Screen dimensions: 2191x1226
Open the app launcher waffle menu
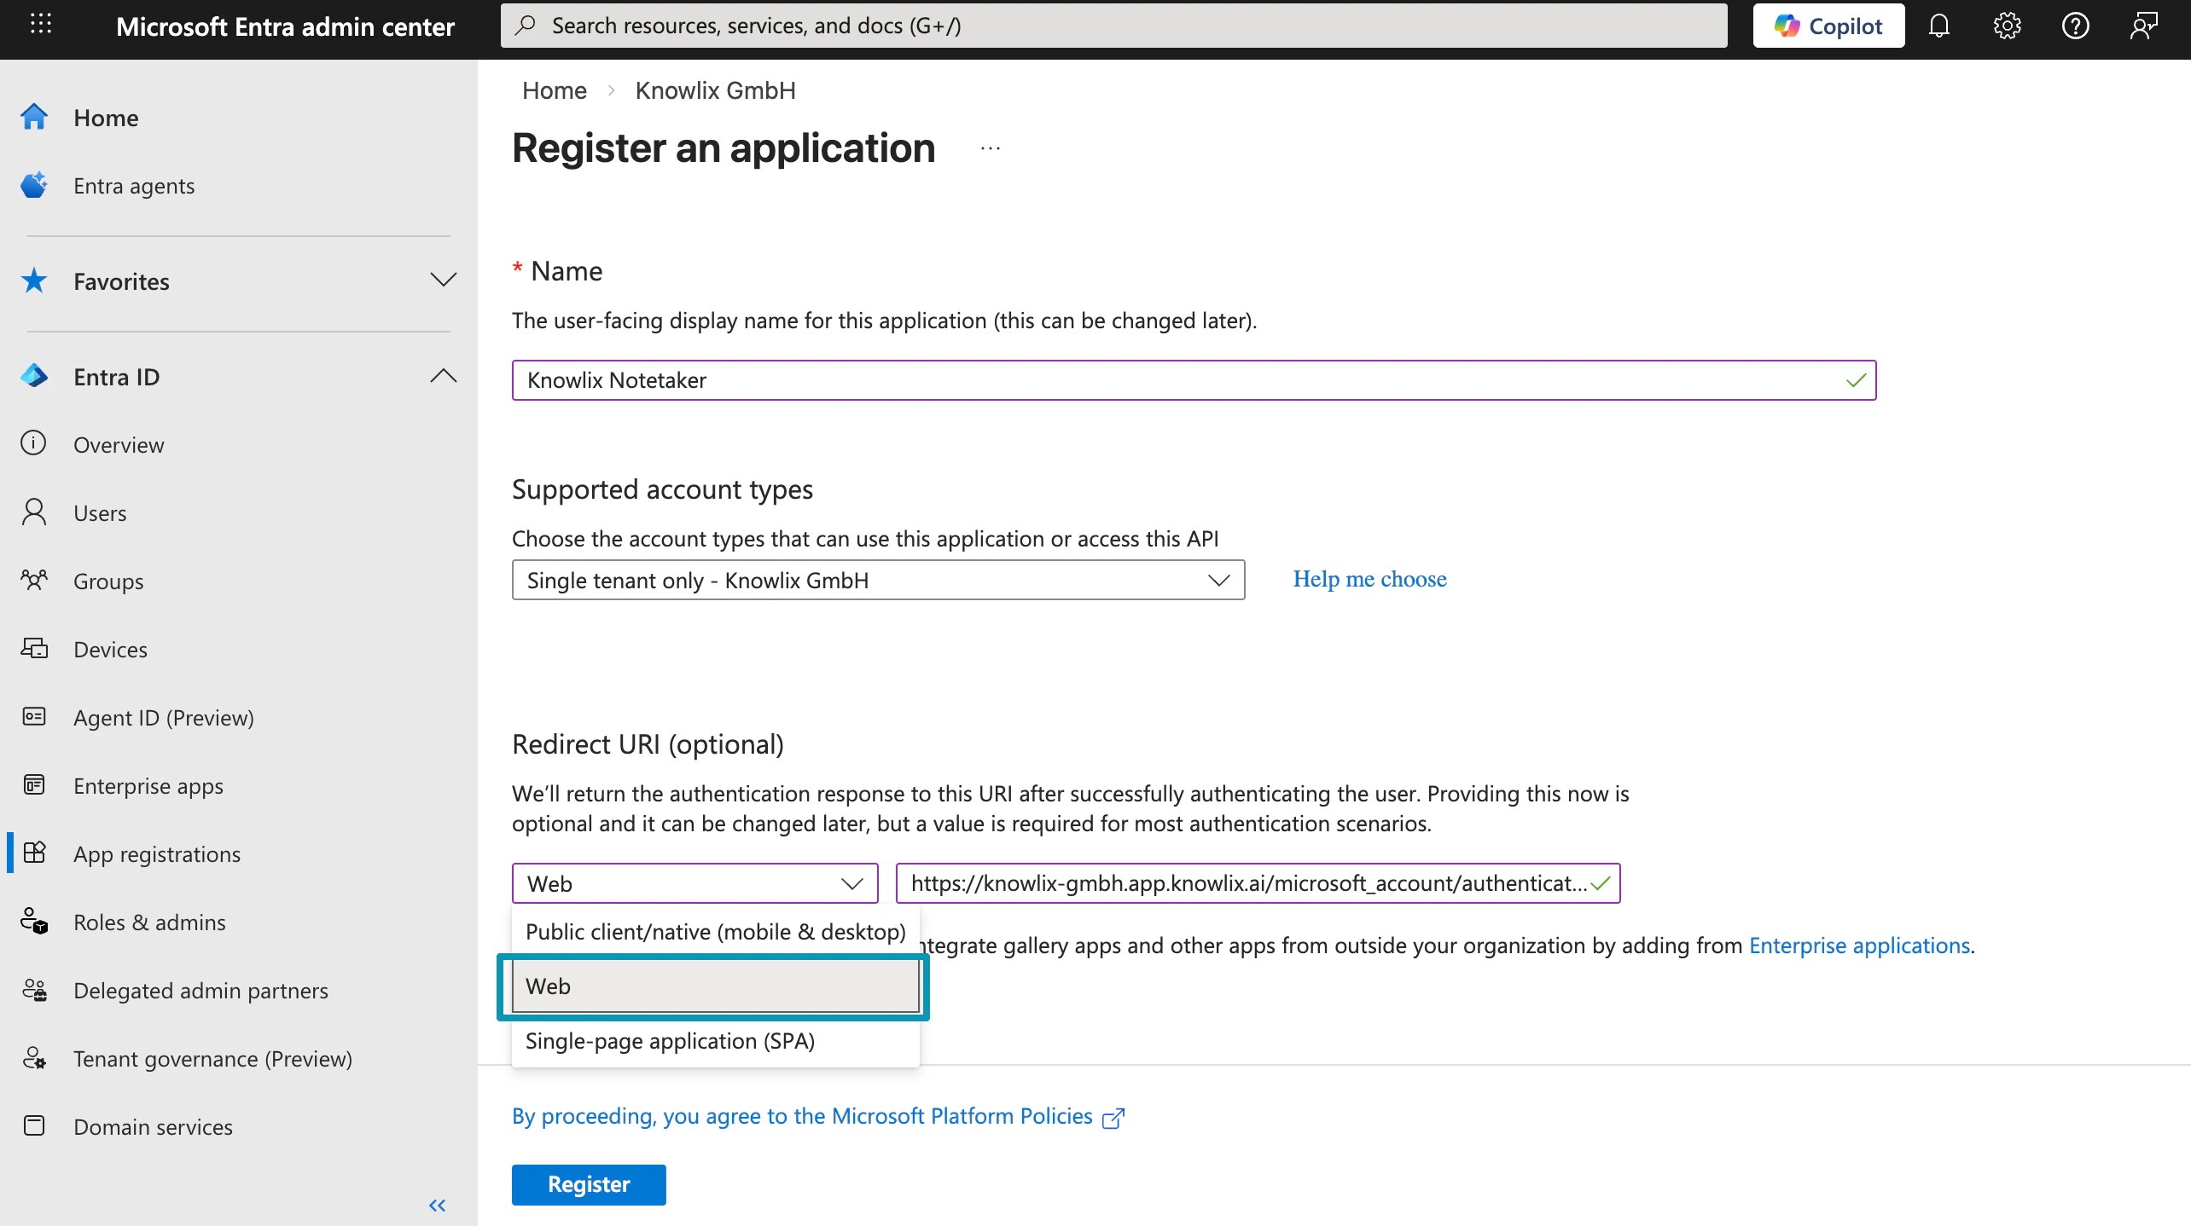coord(40,25)
